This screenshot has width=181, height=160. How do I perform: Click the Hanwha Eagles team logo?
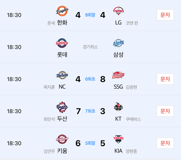[62, 11]
